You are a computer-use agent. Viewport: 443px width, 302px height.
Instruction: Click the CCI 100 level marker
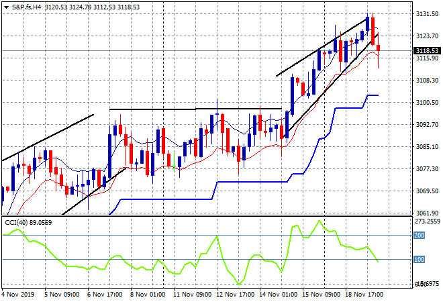pos(419,259)
